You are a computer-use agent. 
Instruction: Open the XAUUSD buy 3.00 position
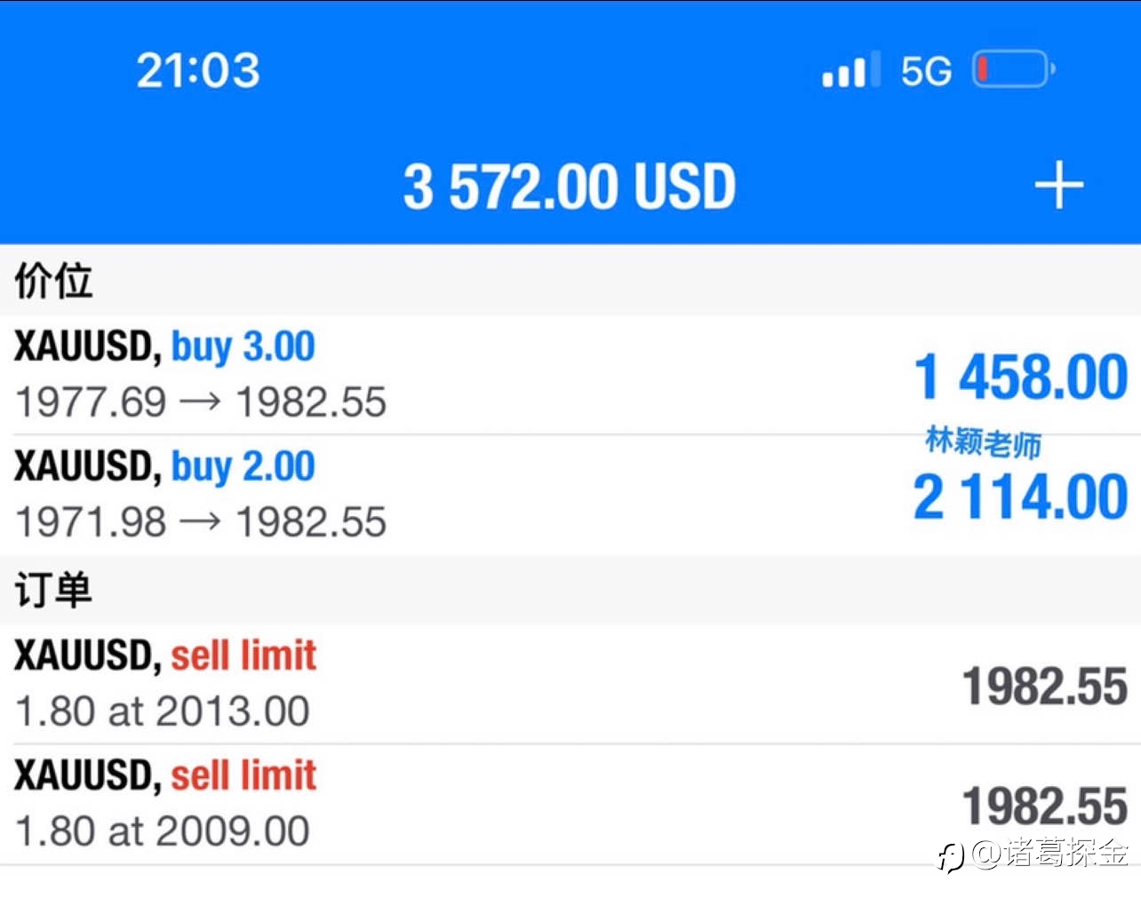click(x=570, y=375)
